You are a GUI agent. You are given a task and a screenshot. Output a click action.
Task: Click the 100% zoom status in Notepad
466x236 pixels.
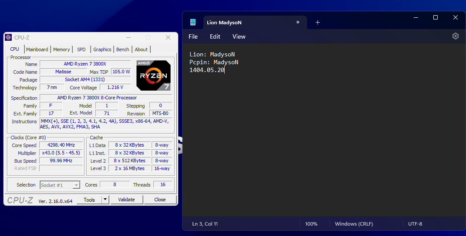[x=311, y=224]
